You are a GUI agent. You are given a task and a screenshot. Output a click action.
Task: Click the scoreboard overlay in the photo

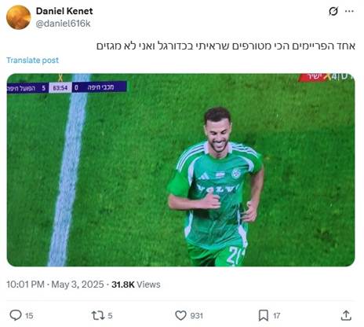coord(67,87)
